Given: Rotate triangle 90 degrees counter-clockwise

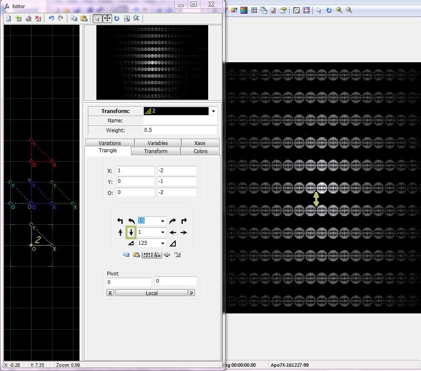Looking at the screenshot, I should [120, 221].
